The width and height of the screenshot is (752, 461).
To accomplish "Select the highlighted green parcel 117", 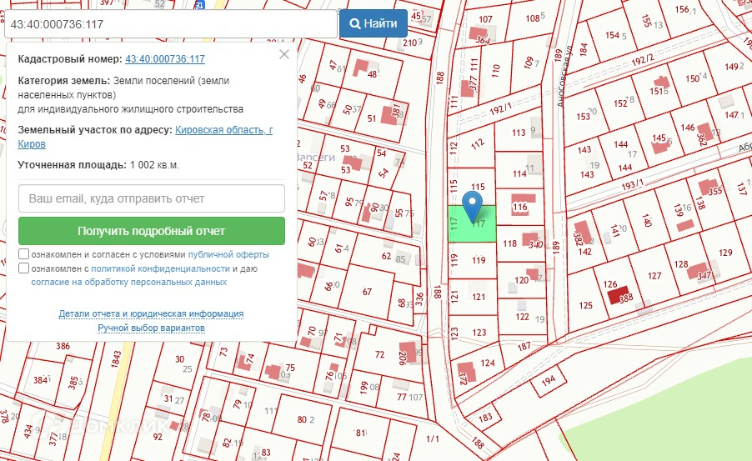I will pyautogui.click(x=472, y=224).
